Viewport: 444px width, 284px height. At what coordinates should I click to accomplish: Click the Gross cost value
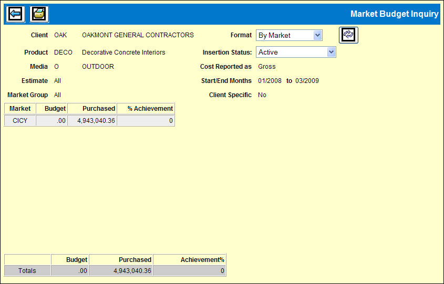[267, 67]
